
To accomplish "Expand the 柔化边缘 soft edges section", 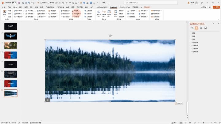I will [195, 43].
